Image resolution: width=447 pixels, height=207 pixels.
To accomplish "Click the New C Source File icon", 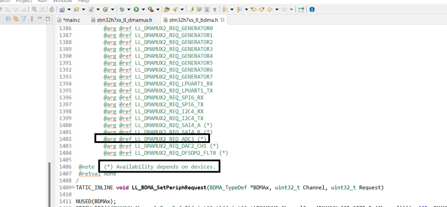I will coord(91,9).
